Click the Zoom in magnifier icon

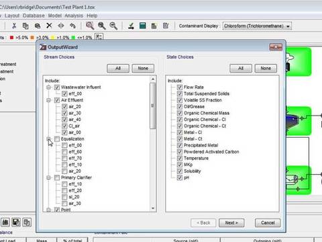click(102, 26)
